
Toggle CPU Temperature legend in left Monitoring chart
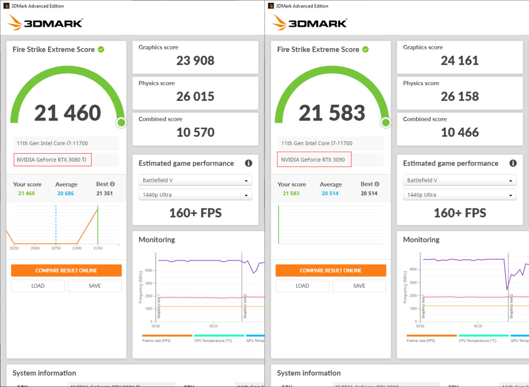(x=219, y=338)
